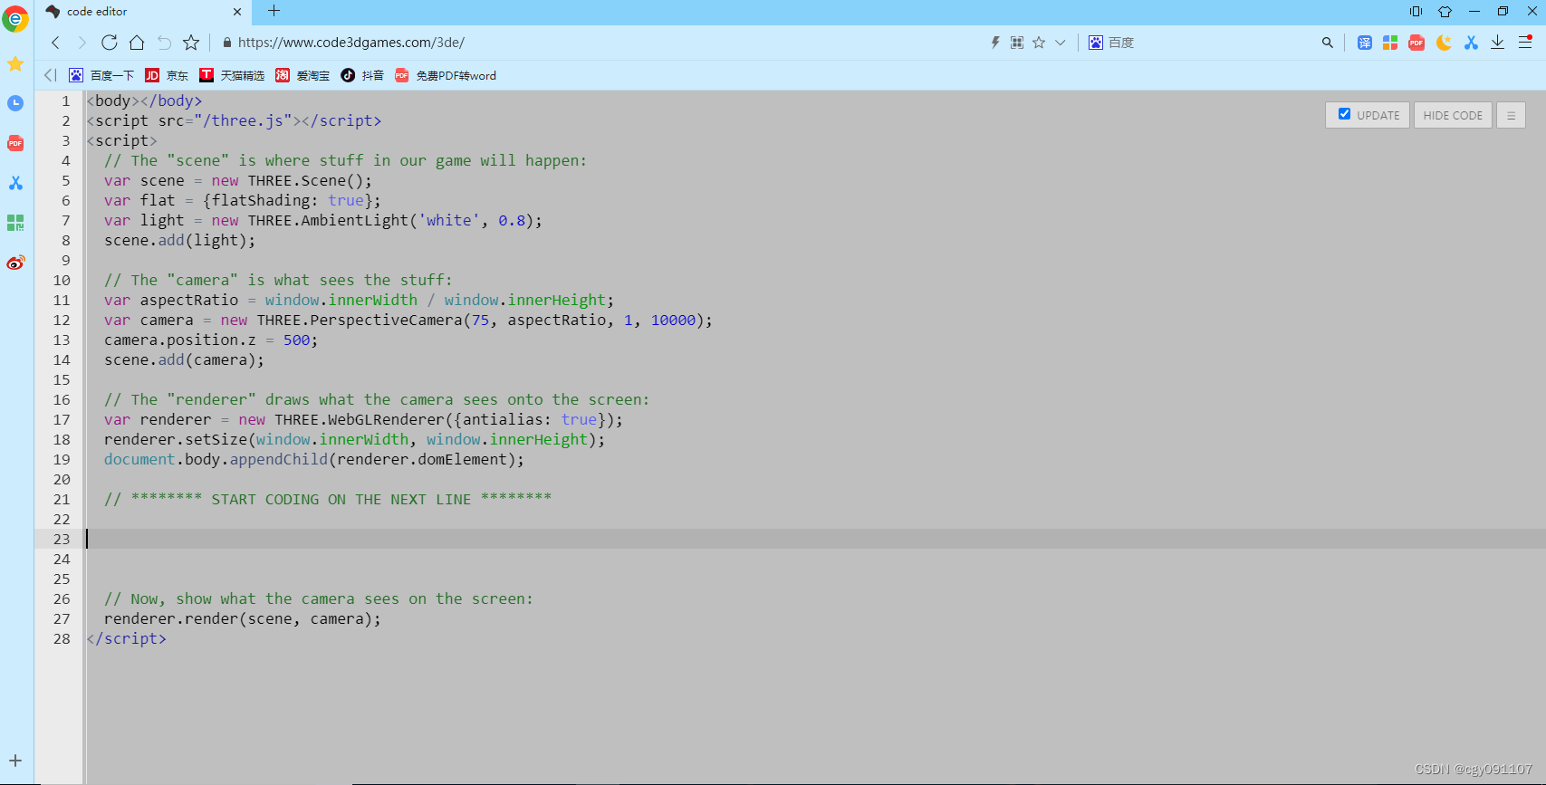Toggle night mode moon icon

[x=1444, y=43]
